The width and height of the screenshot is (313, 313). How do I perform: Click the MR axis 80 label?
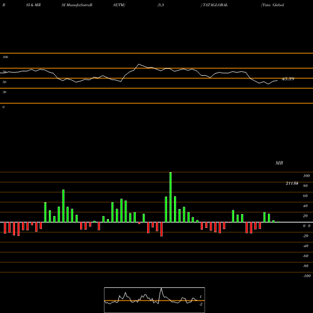305,186
